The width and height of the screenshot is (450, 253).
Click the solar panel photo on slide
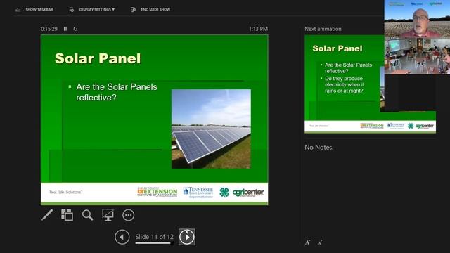[x=211, y=129]
